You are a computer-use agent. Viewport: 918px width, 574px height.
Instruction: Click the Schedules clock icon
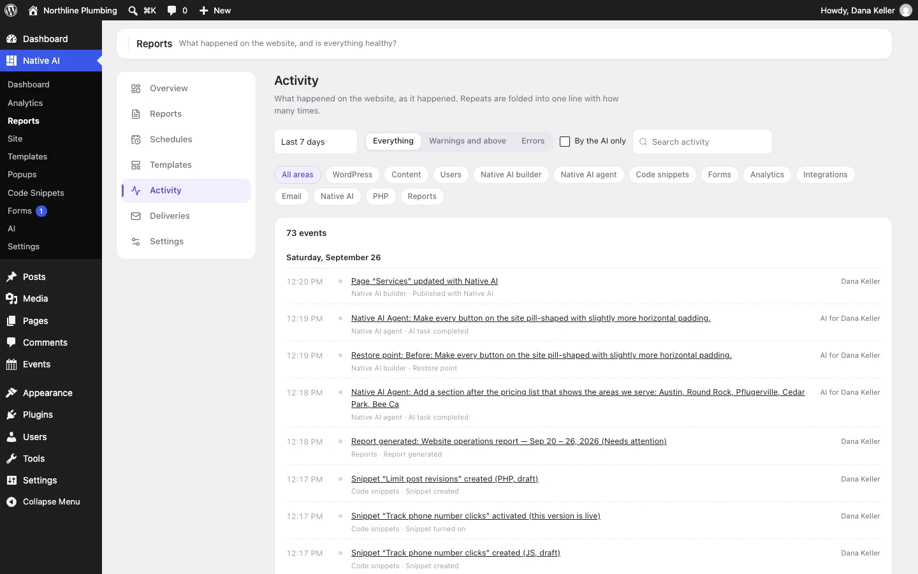click(136, 140)
